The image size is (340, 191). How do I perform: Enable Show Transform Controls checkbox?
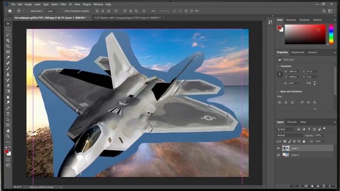(x=62, y=11)
